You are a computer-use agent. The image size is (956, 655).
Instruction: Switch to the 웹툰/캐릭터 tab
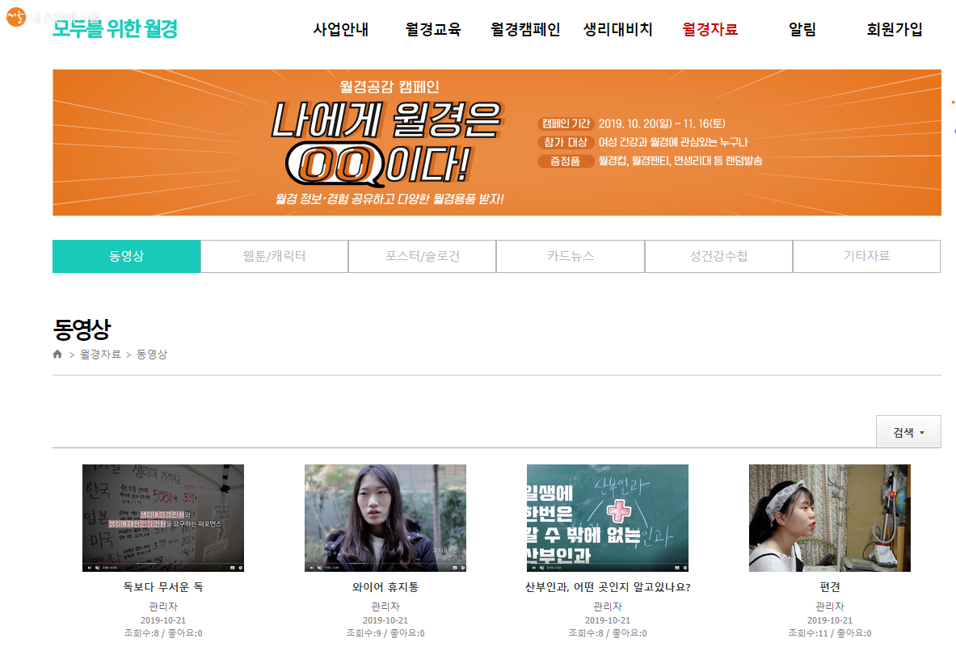(x=274, y=256)
